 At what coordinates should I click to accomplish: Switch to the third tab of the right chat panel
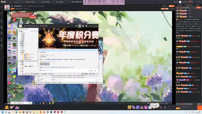point(197,5)
